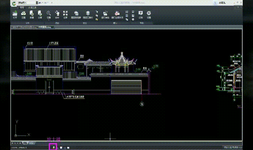253x150 pixels.
Task: Click the close all windows icon
Action: [117, 13]
